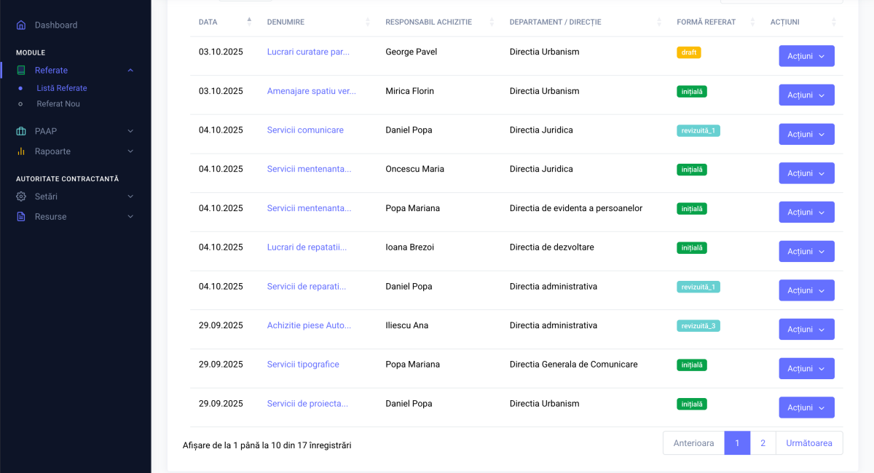This screenshot has height=473, width=874.
Task: Select Listă Referate submenu item
Action: (x=62, y=88)
